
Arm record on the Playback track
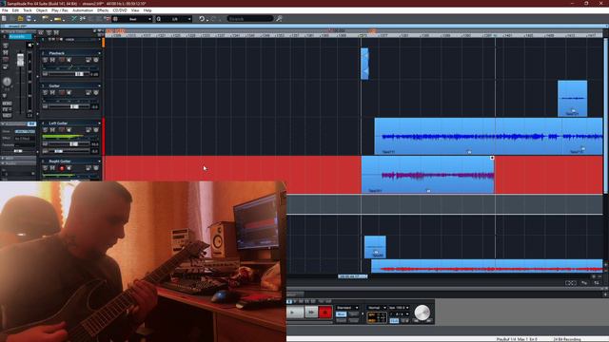click(61, 60)
